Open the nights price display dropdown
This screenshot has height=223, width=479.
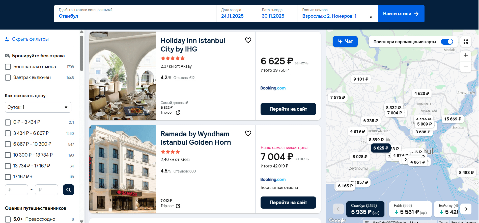pyautogui.click(x=38, y=107)
